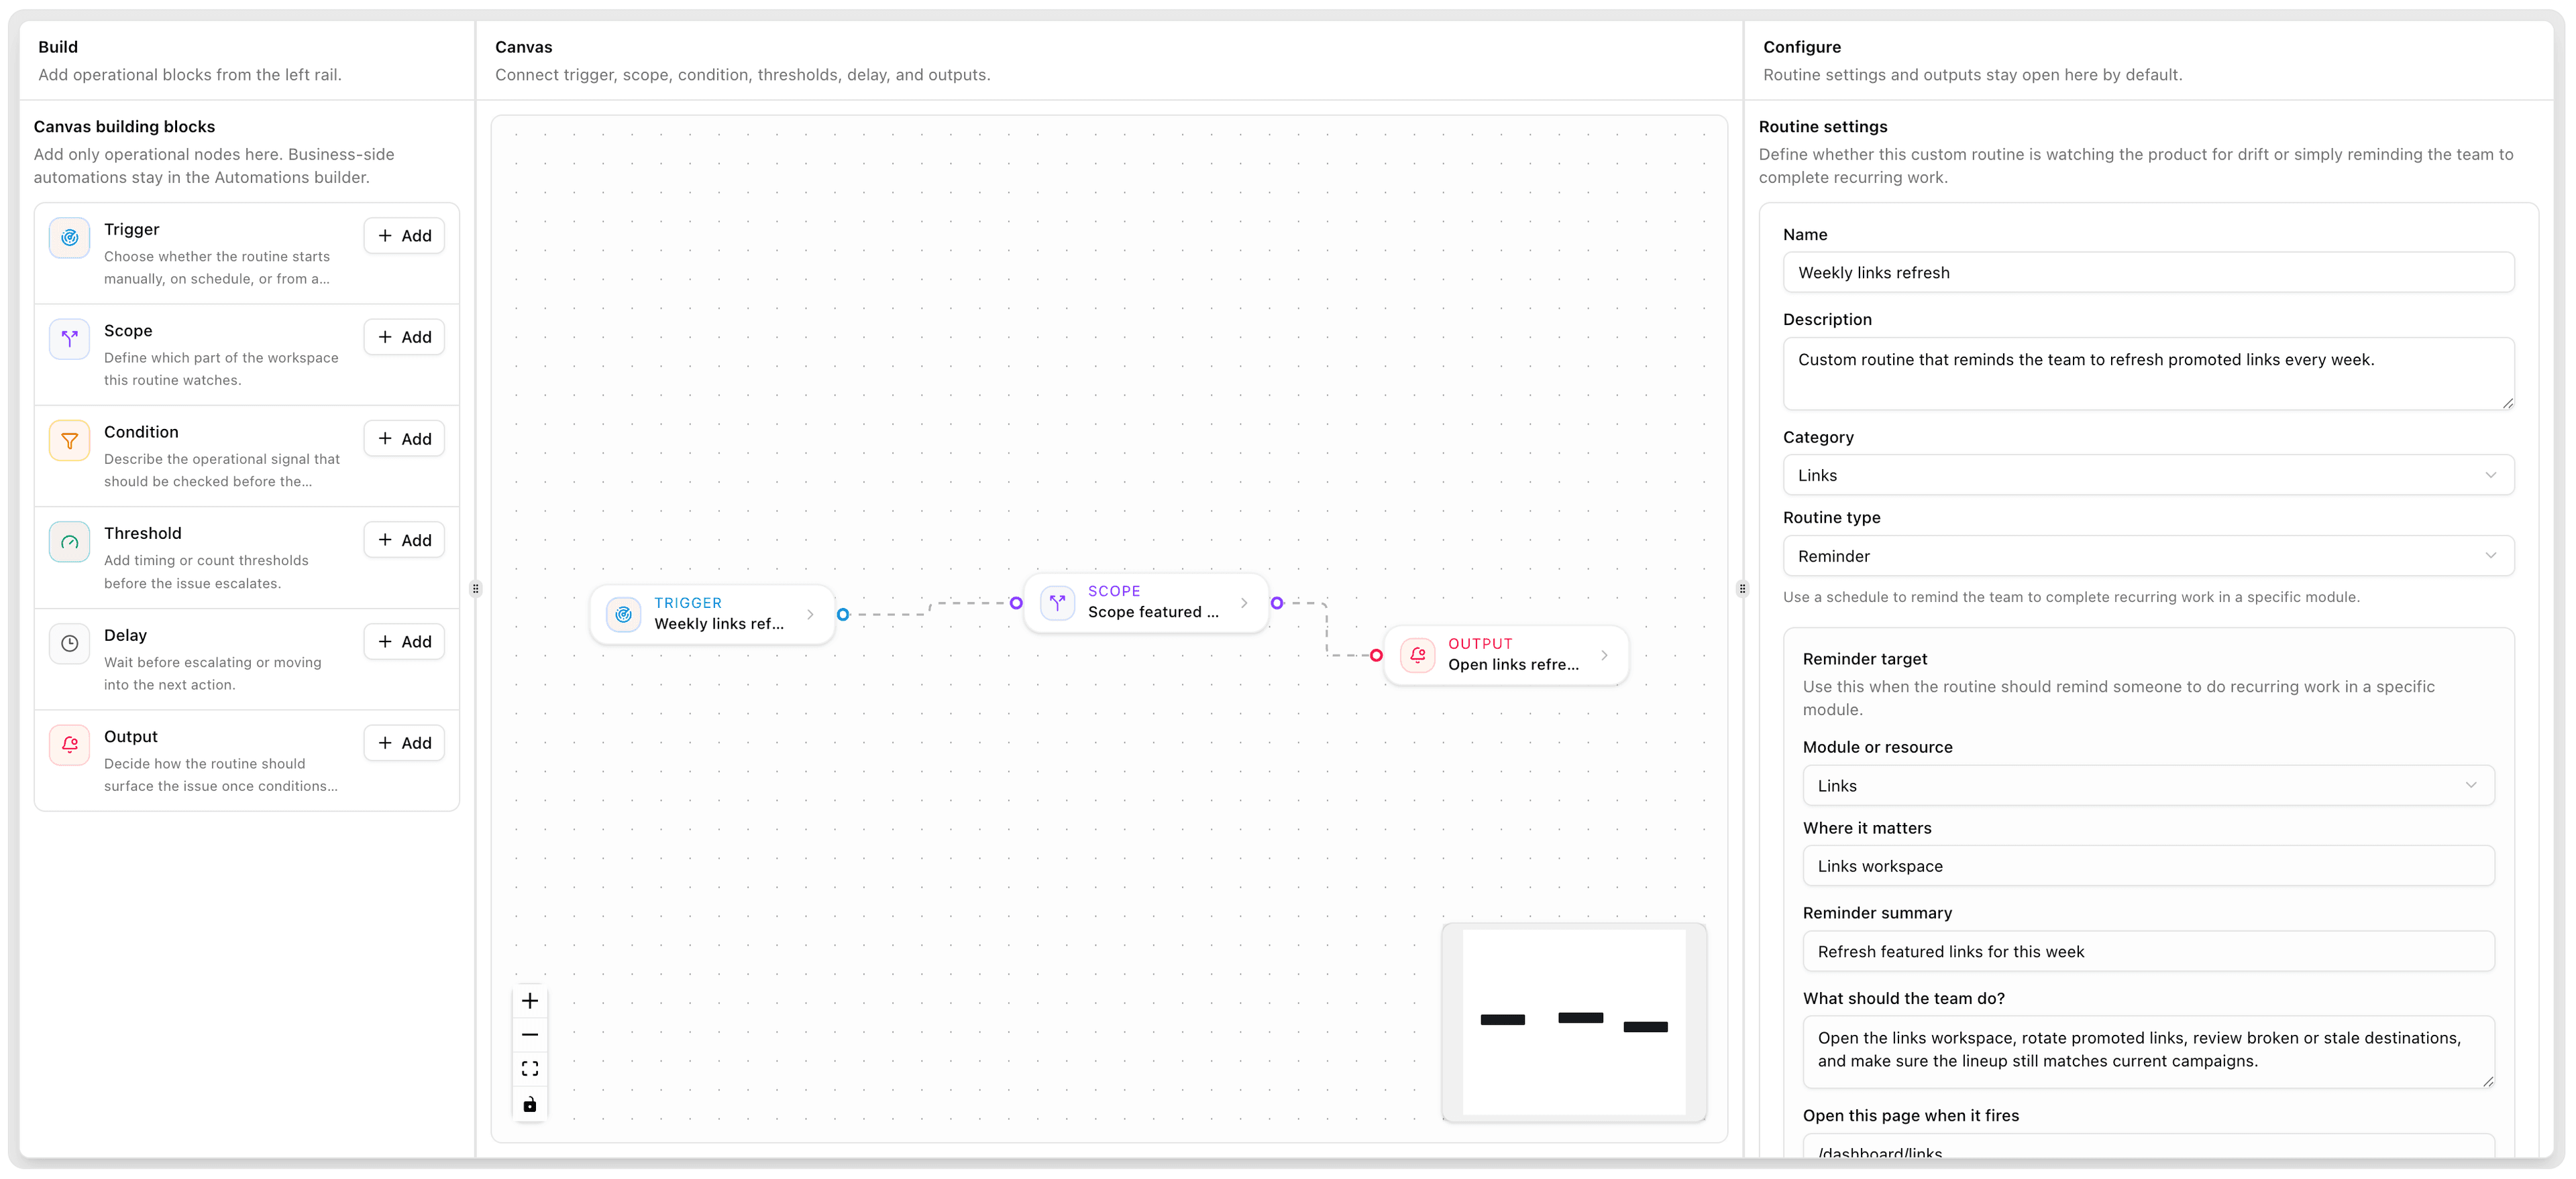Image resolution: width=2576 pixels, height=1179 pixels.
Task: Click the fit-to-view icon in canvas controls
Action: pos(530,1068)
